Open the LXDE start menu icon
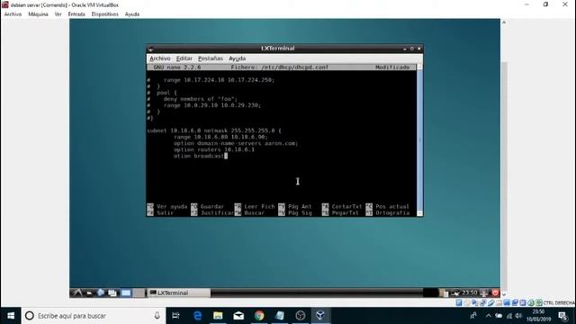The image size is (576, 324). 76,292
